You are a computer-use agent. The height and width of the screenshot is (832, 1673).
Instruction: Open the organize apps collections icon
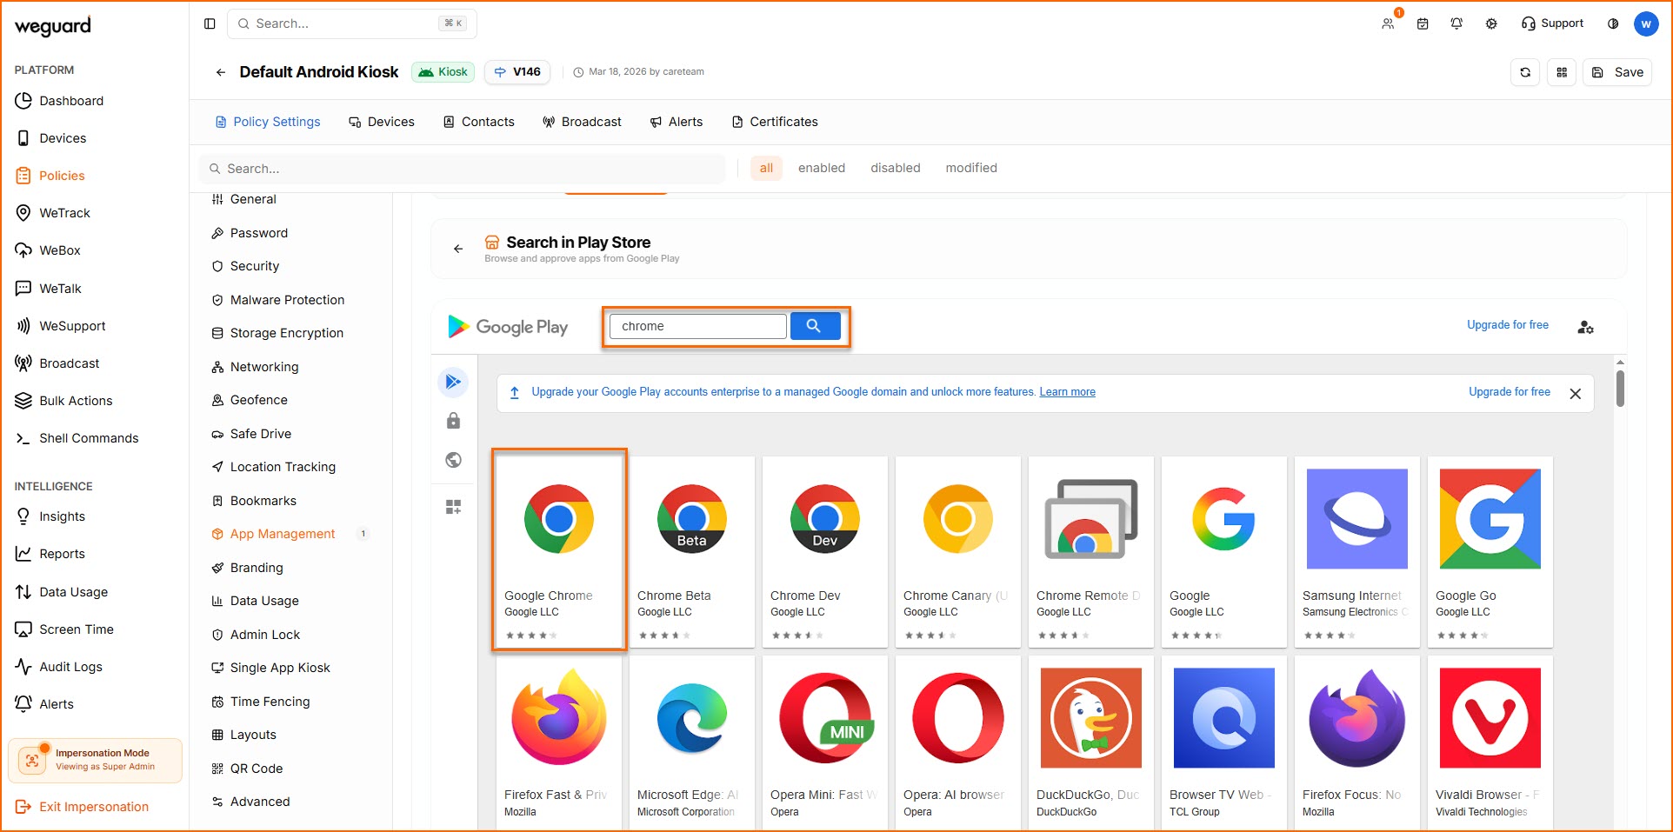tap(453, 507)
